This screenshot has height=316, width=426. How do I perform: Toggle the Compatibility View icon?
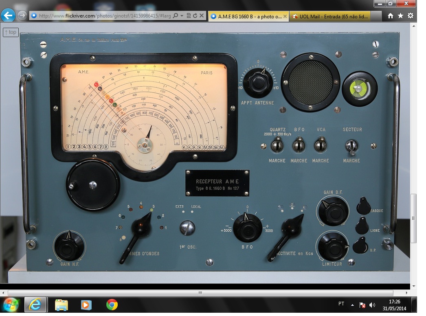(189, 15)
